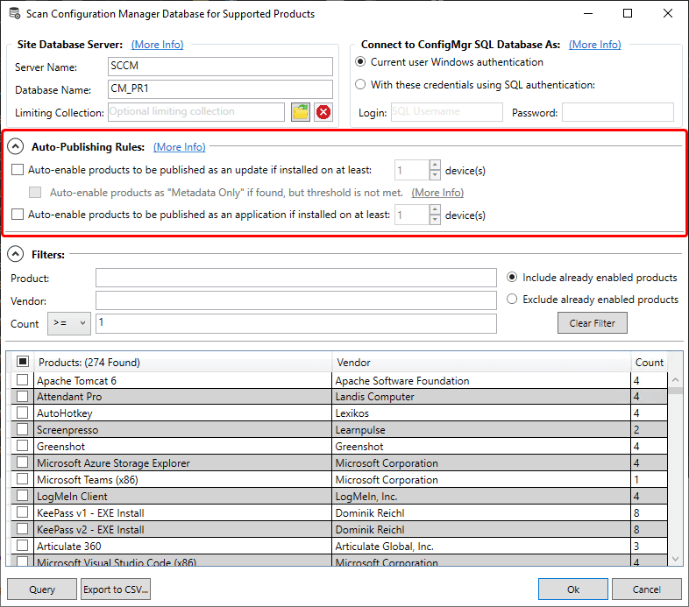Viewport: 689px width, 607px height.
Task: Run the Query button
Action: coord(42,589)
